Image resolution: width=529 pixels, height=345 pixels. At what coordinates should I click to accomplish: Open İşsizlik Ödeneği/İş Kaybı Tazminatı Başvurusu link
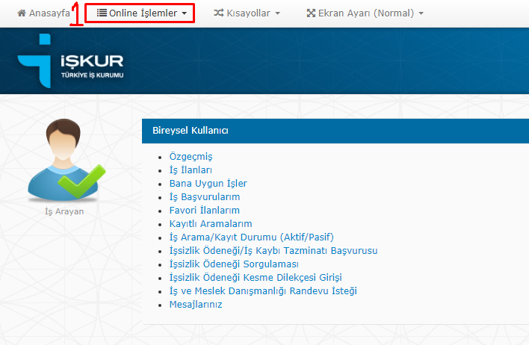273,251
